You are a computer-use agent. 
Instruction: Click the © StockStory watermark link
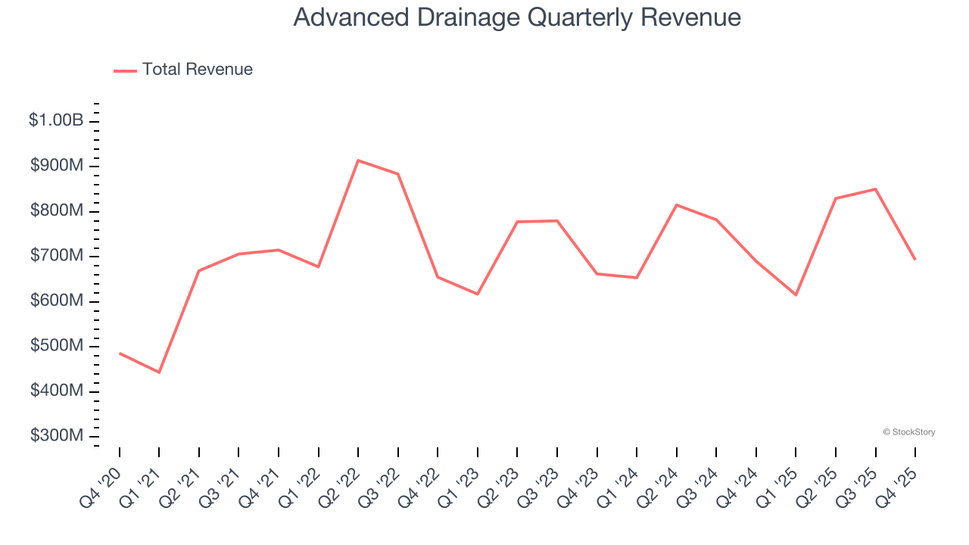(908, 432)
